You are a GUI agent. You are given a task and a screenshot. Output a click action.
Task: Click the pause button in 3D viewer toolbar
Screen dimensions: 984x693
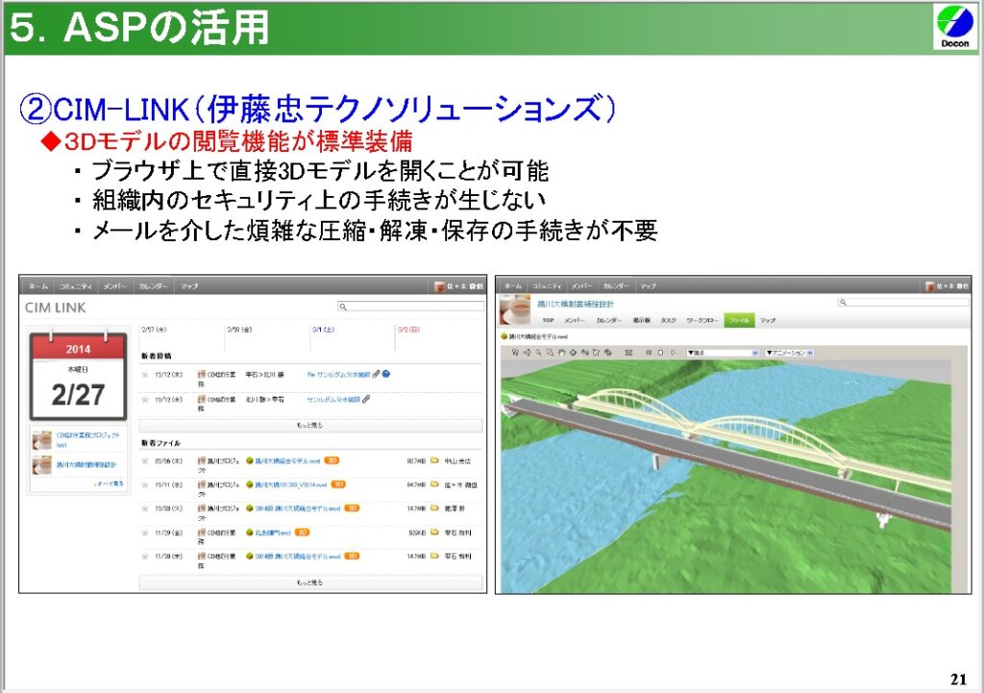pos(648,353)
